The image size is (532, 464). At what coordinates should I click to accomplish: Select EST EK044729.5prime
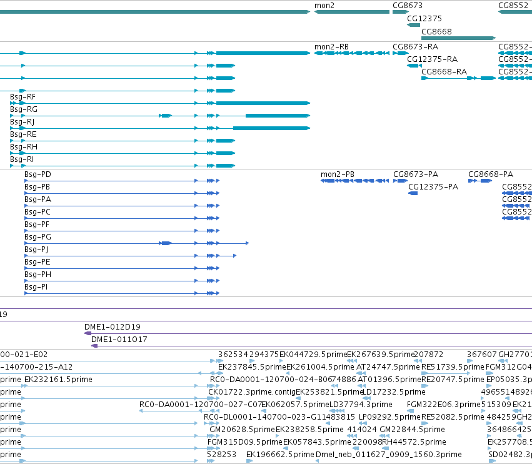pyautogui.click(x=313, y=355)
